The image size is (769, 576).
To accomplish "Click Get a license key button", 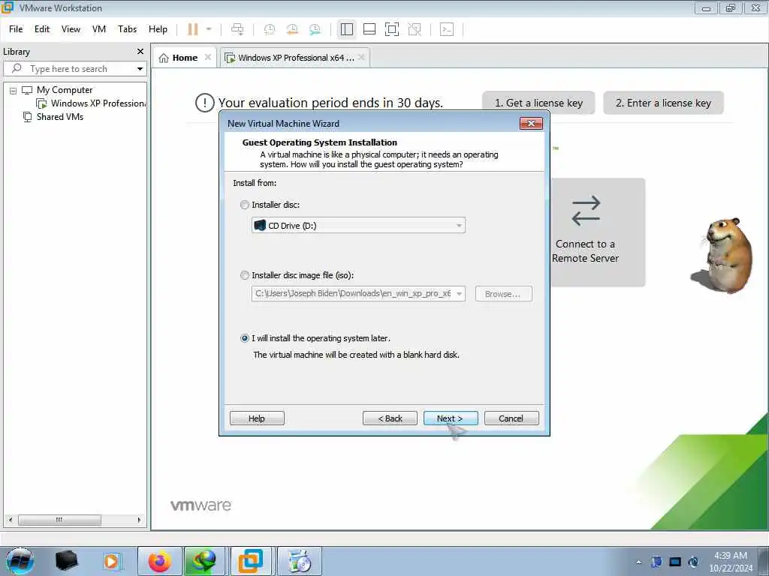I will click(x=538, y=103).
